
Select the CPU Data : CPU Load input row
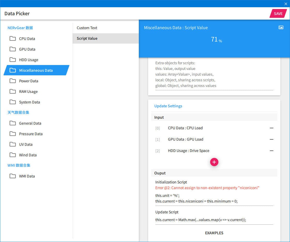(x=214, y=128)
